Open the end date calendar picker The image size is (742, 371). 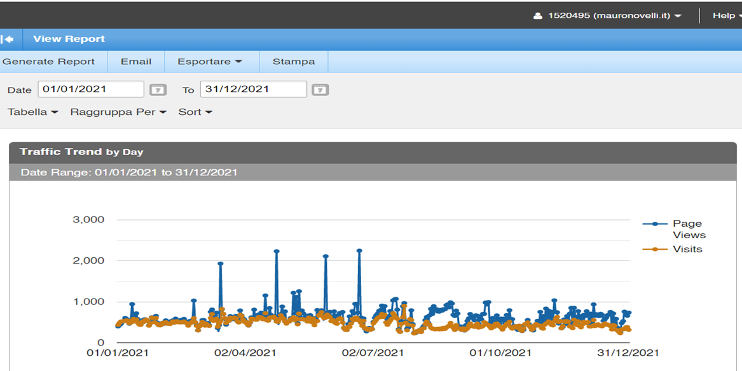pos(320,90)
